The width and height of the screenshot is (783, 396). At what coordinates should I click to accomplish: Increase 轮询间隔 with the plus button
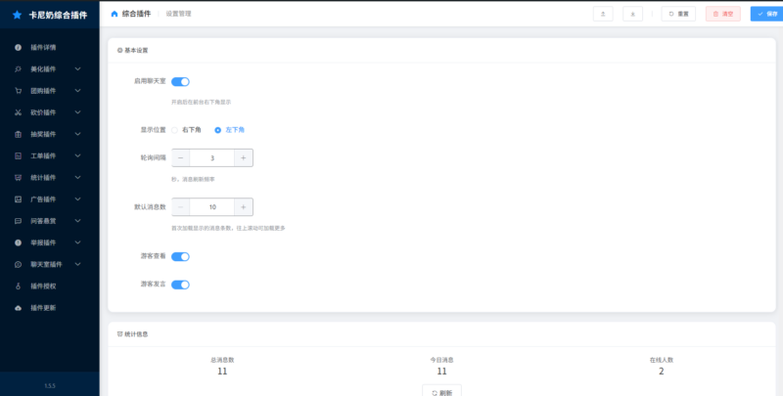[243, 157]
